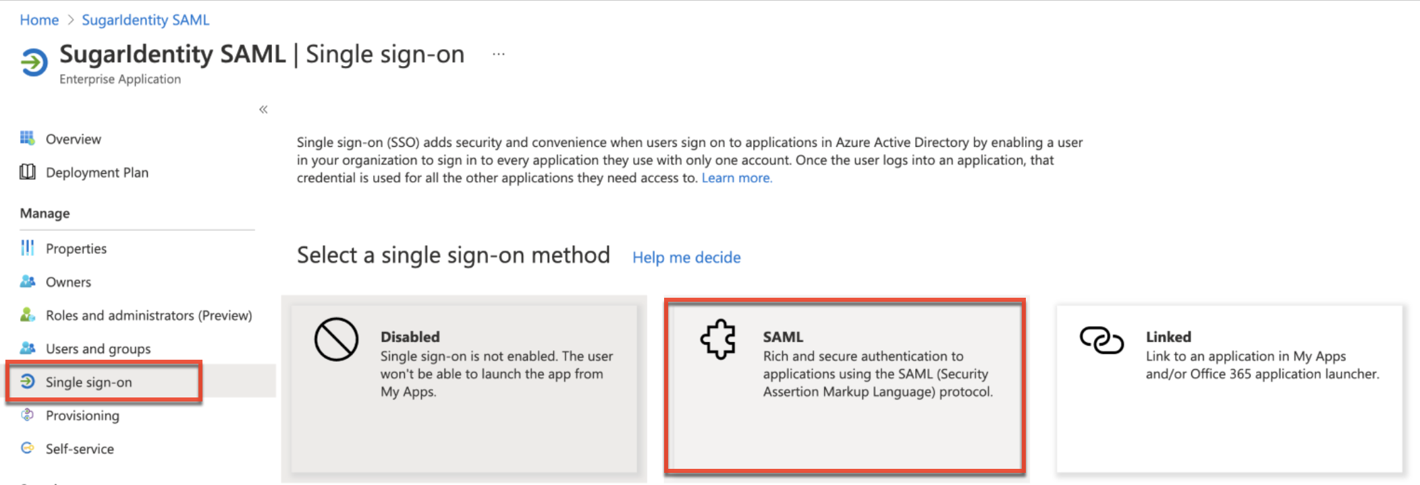Click the SugarIdentity SAML breadcrumb link
1420x485 pixels.
coord(145,20)
